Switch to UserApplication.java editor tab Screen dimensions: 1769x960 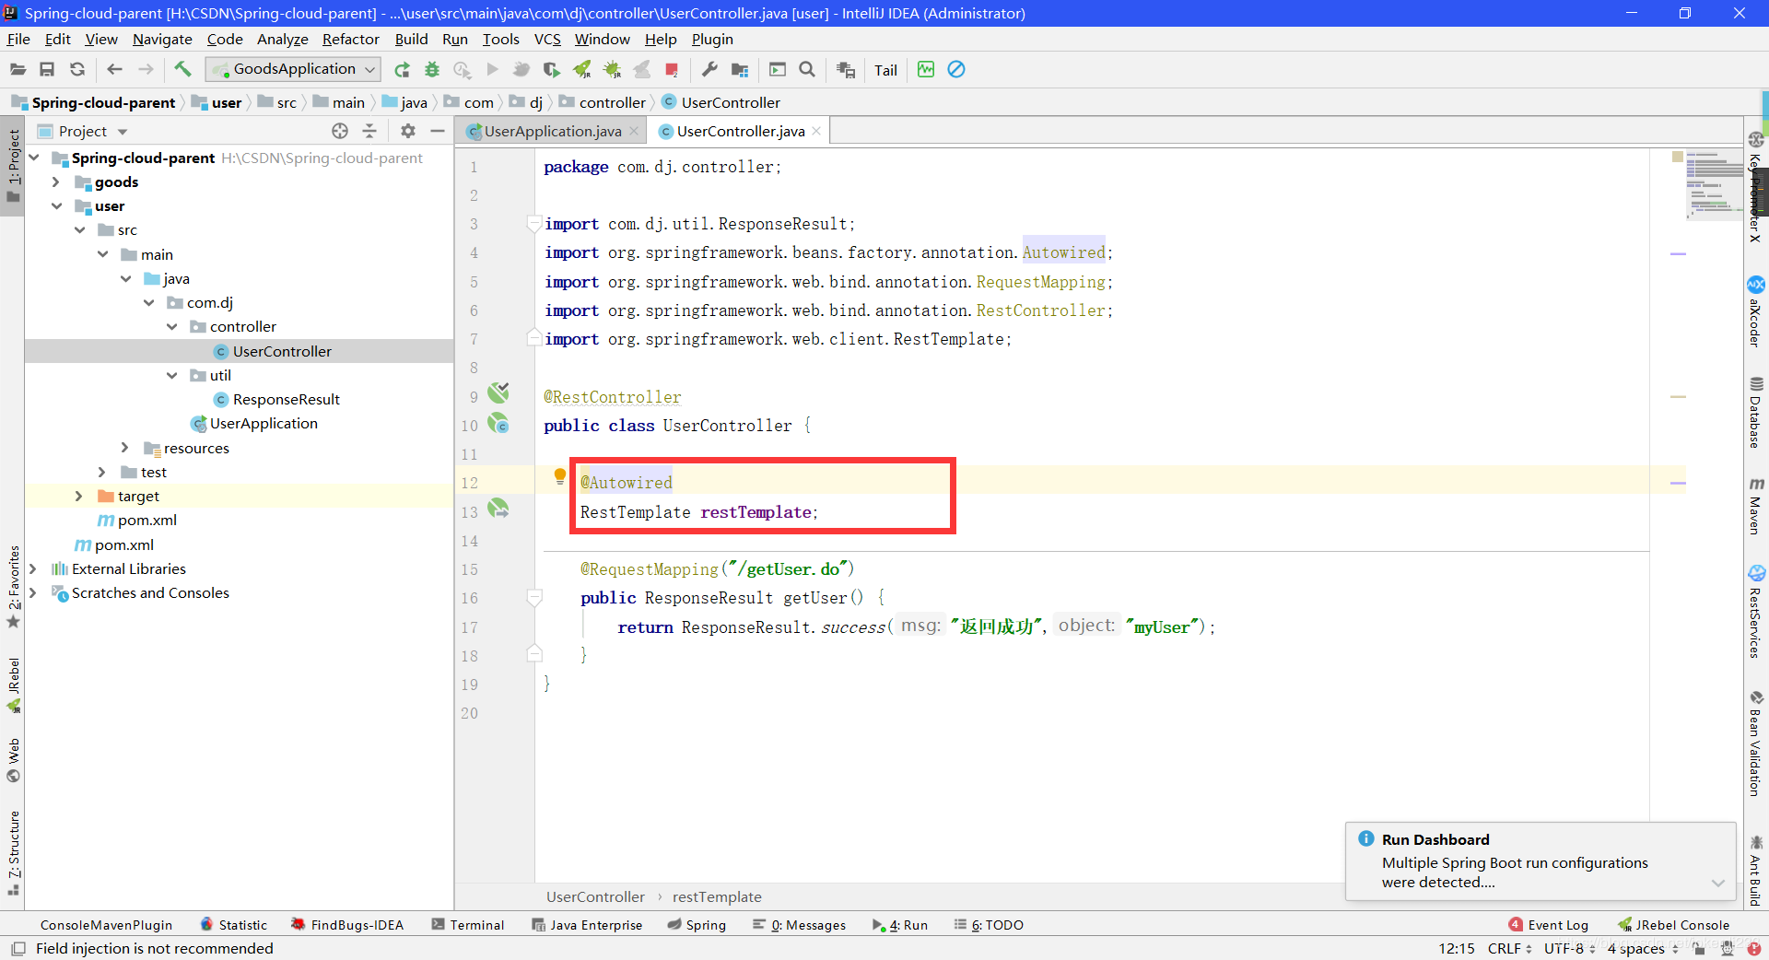coord(553,131)
